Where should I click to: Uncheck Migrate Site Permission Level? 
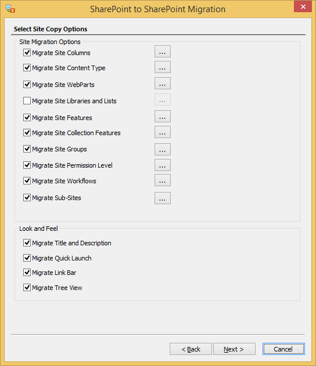point(27,165)
